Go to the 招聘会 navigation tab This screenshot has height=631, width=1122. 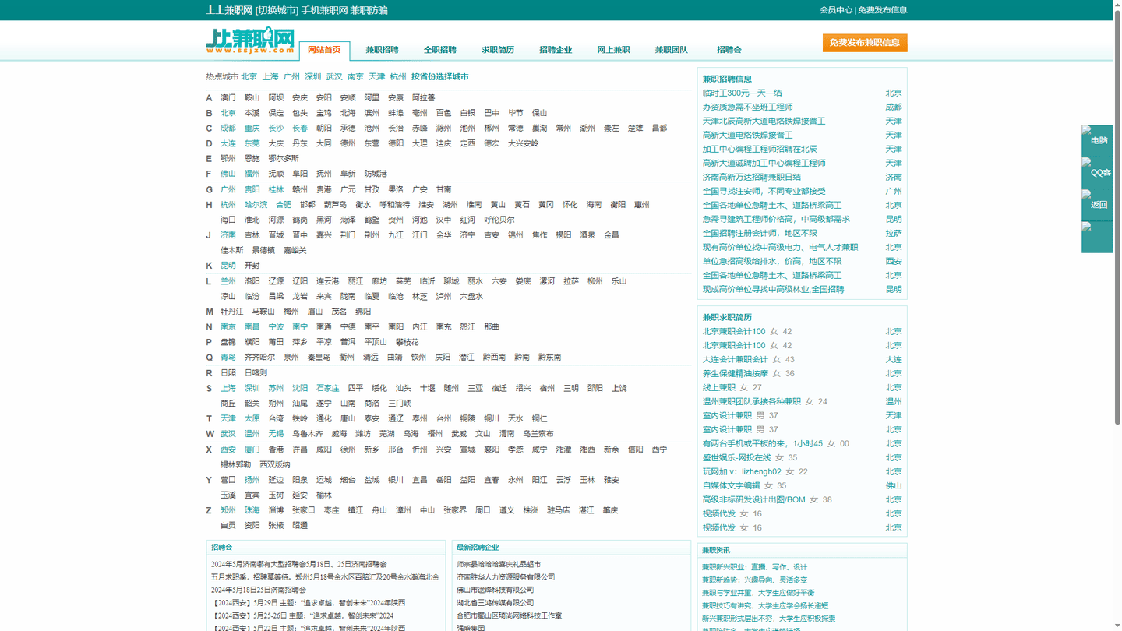pyautogui.click(x=729, y=50)
